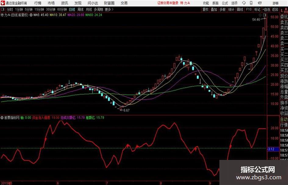
Task: Open the 市场 menu
Action: click(51, 3)
